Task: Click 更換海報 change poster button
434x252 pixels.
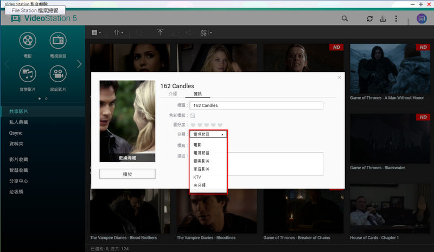Action: (127, 158)
